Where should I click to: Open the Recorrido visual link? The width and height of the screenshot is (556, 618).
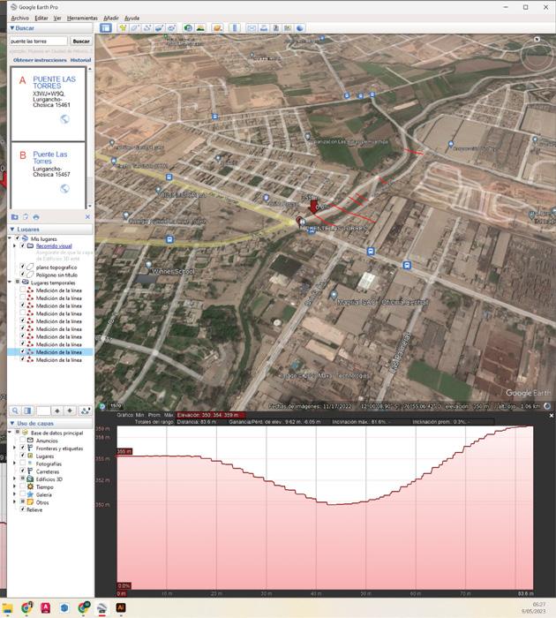click(54, 246)
